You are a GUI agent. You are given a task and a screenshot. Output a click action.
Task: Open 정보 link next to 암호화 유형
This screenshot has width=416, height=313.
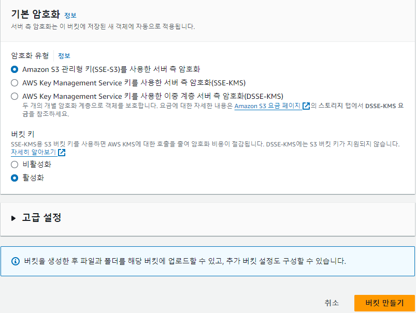(x=64, y=56)
